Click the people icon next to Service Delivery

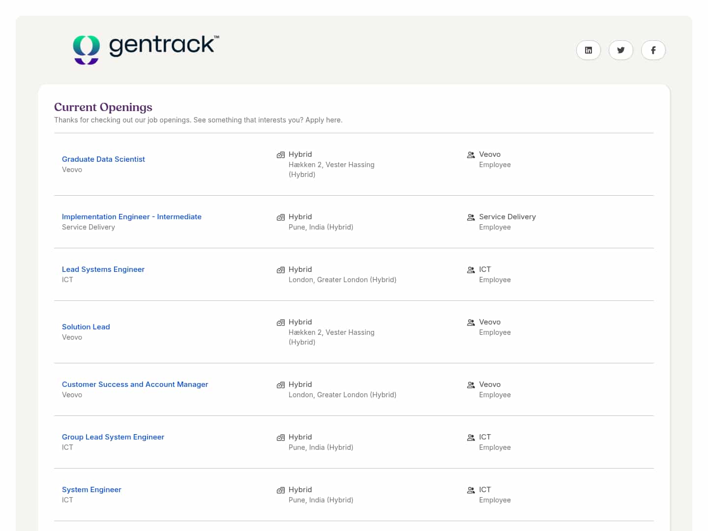pos(471,217)
